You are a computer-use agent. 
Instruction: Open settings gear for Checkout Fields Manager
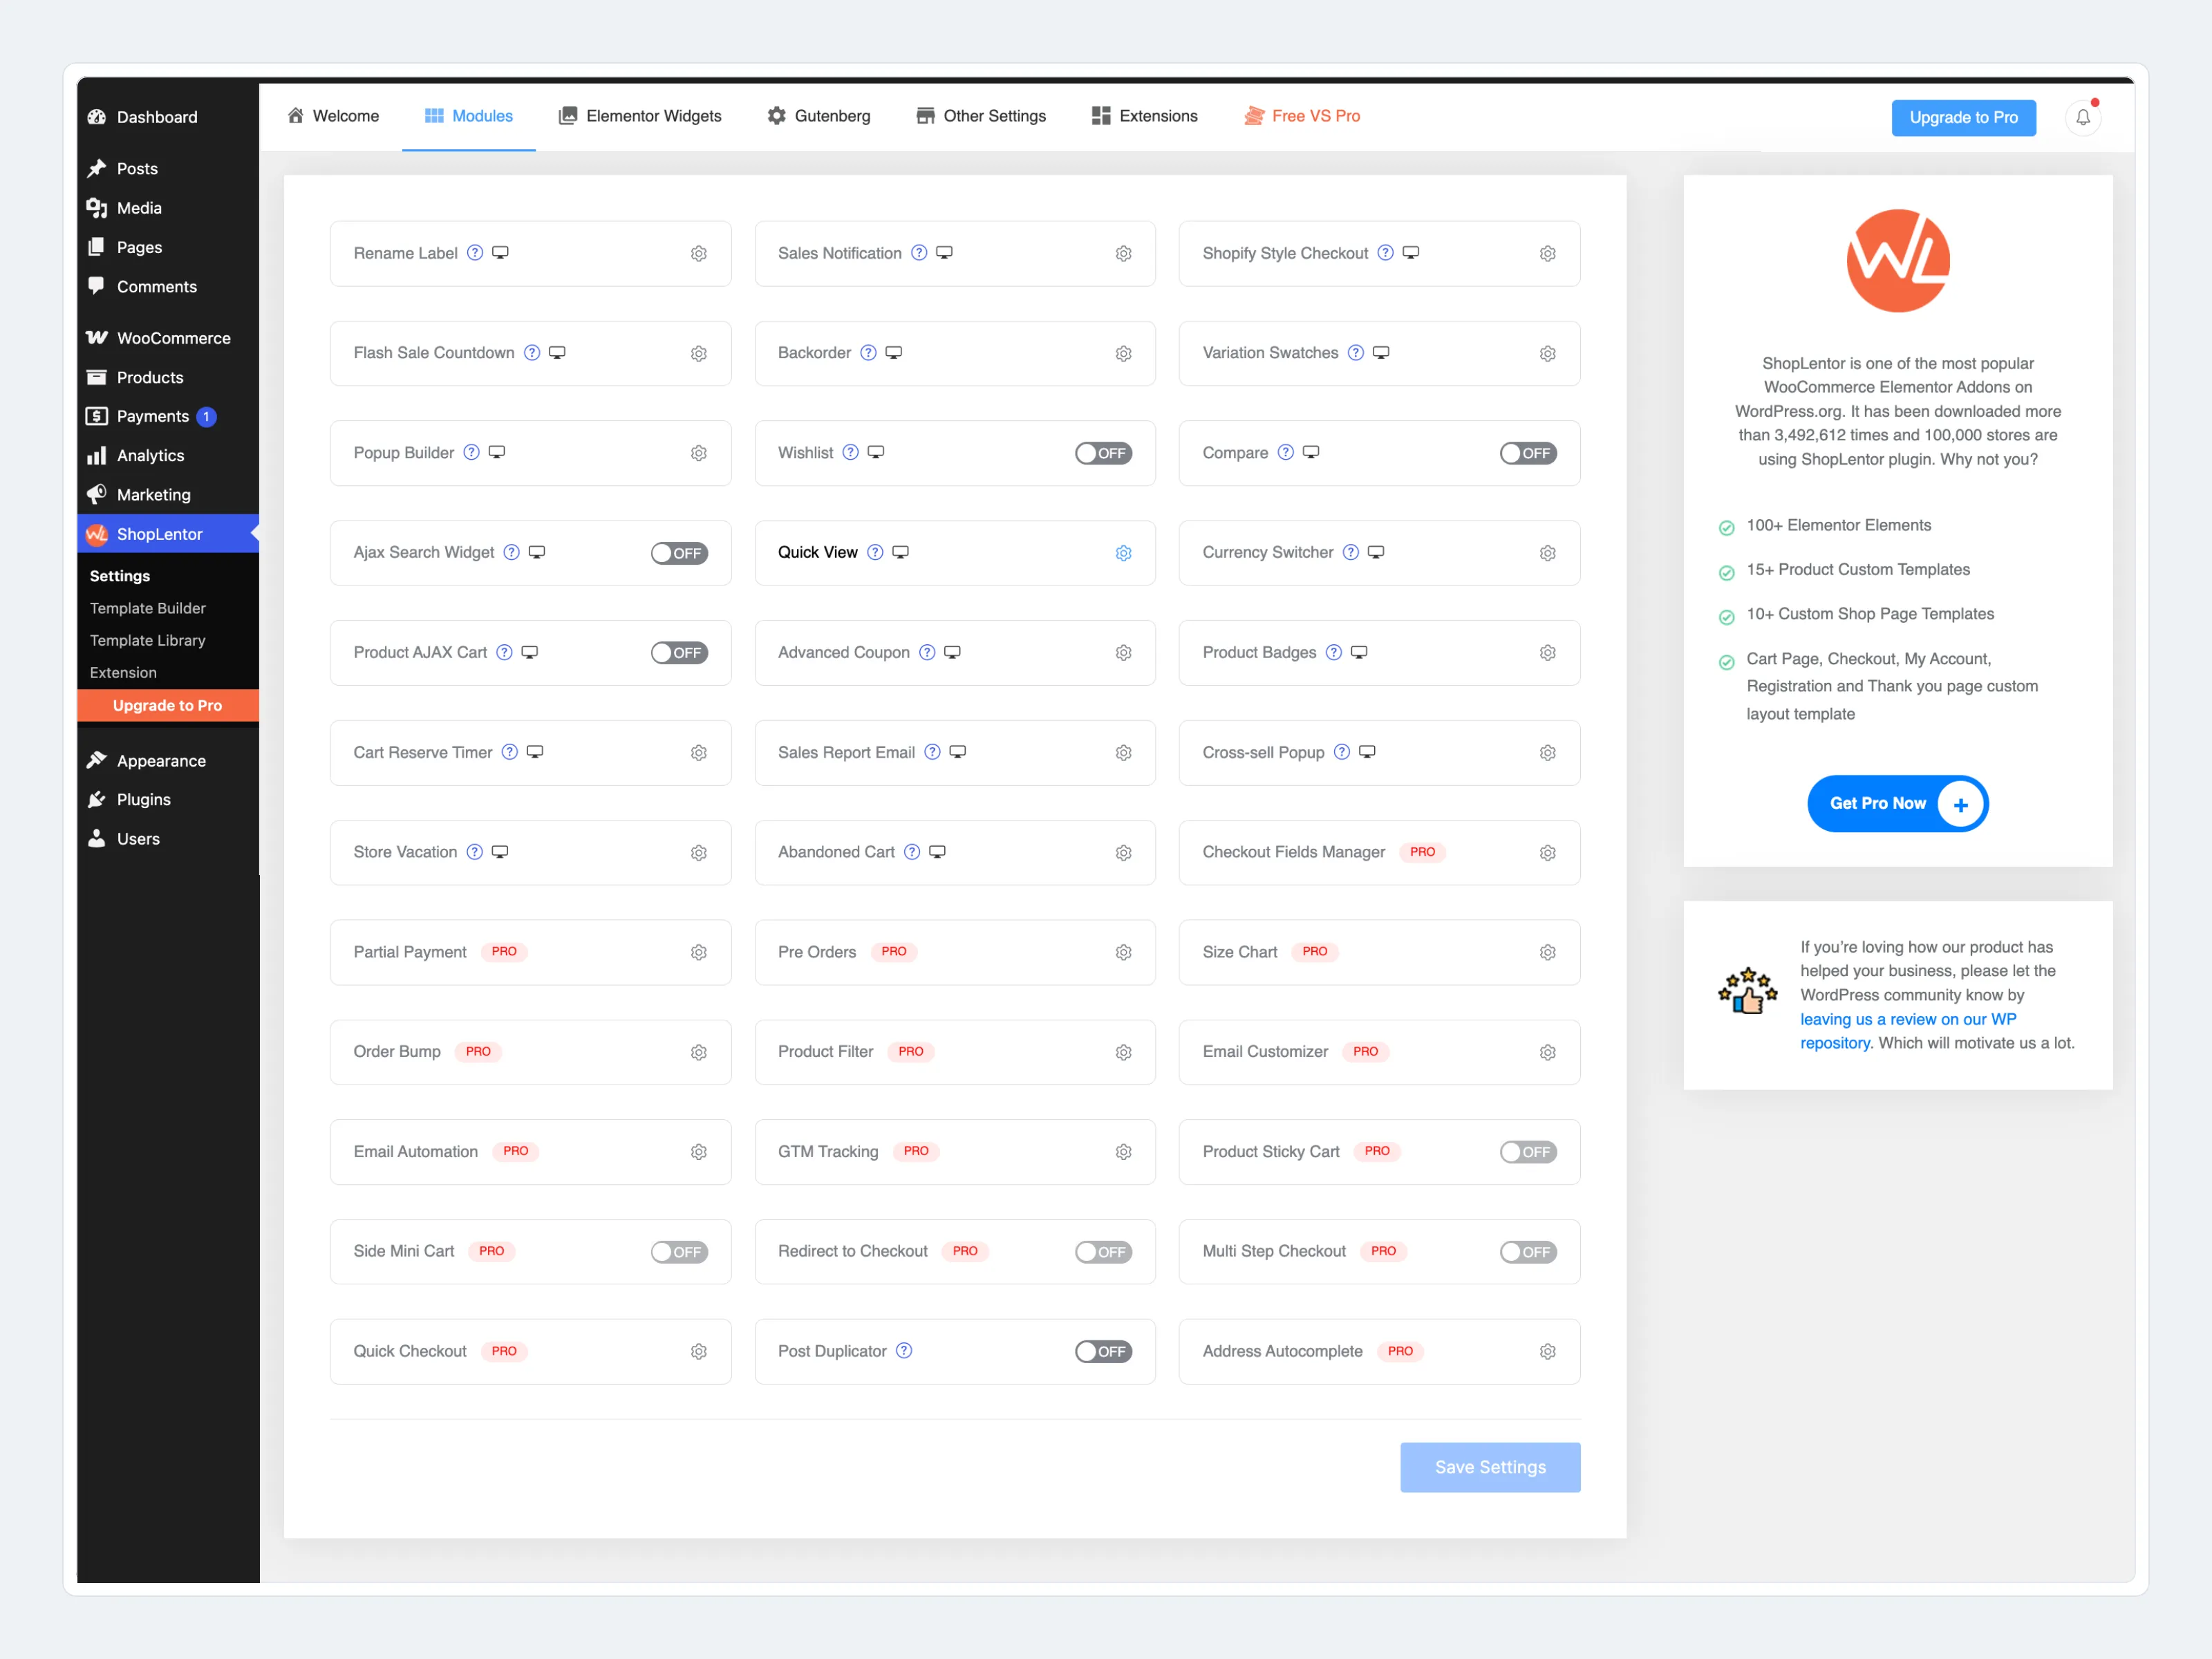coord(1548,852)
